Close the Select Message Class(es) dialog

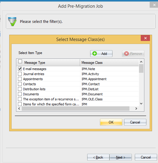146,38
